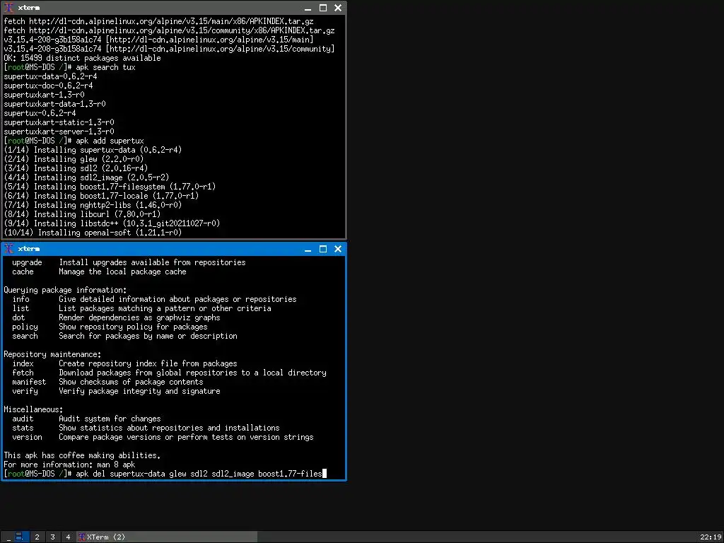Click the '(8/14) Installing libcurl' line

pos(82,214)
